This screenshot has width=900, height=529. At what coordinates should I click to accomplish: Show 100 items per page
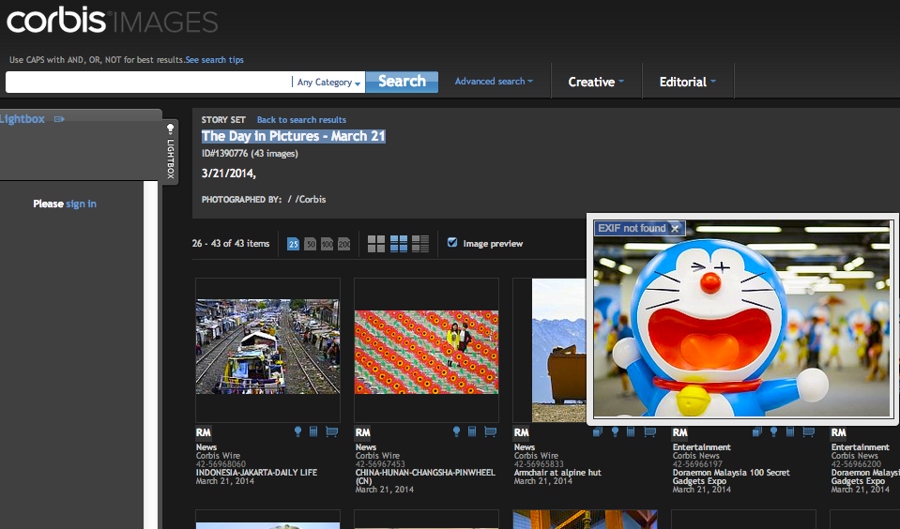pyautogui.click(x=328, y=244)
